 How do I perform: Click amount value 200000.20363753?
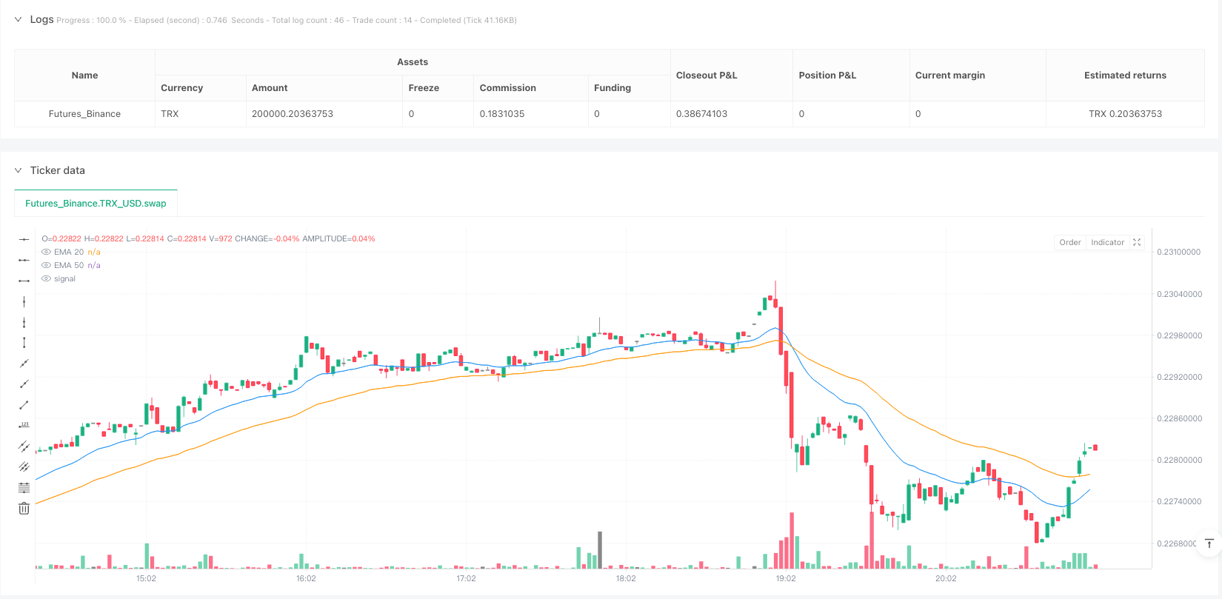coord(293,113)
